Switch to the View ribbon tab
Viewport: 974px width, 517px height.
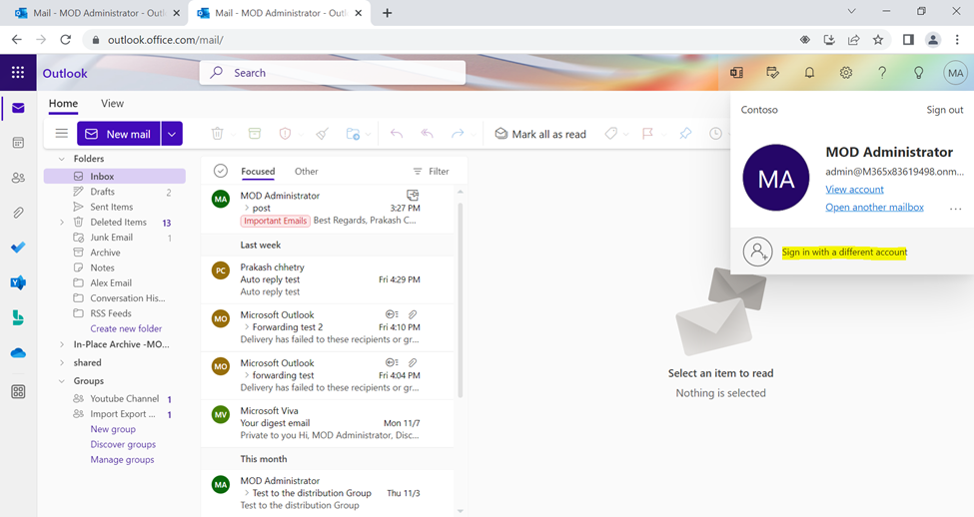113,104
